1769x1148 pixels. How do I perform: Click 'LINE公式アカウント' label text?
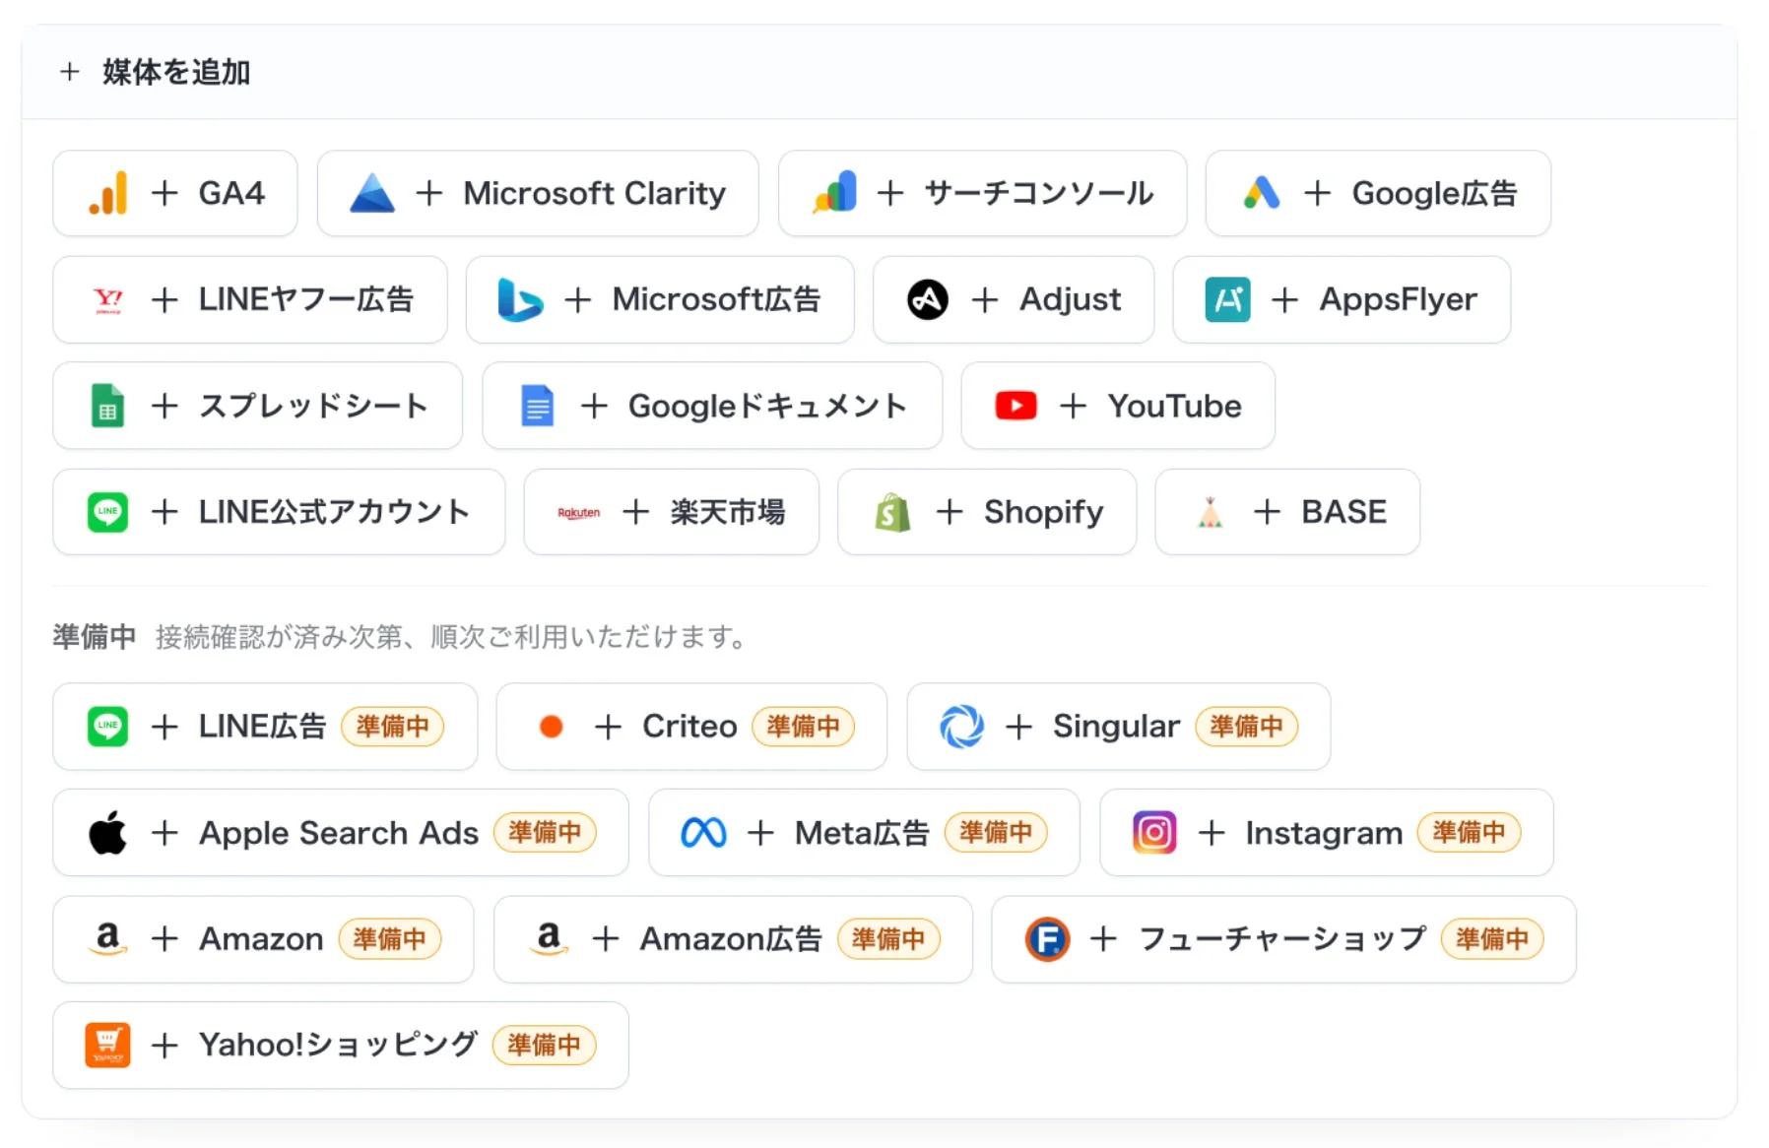(x=334, y=512)
